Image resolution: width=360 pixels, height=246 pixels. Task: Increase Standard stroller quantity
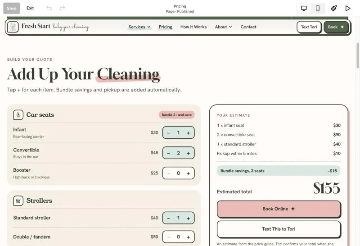[x=188, y=218]
